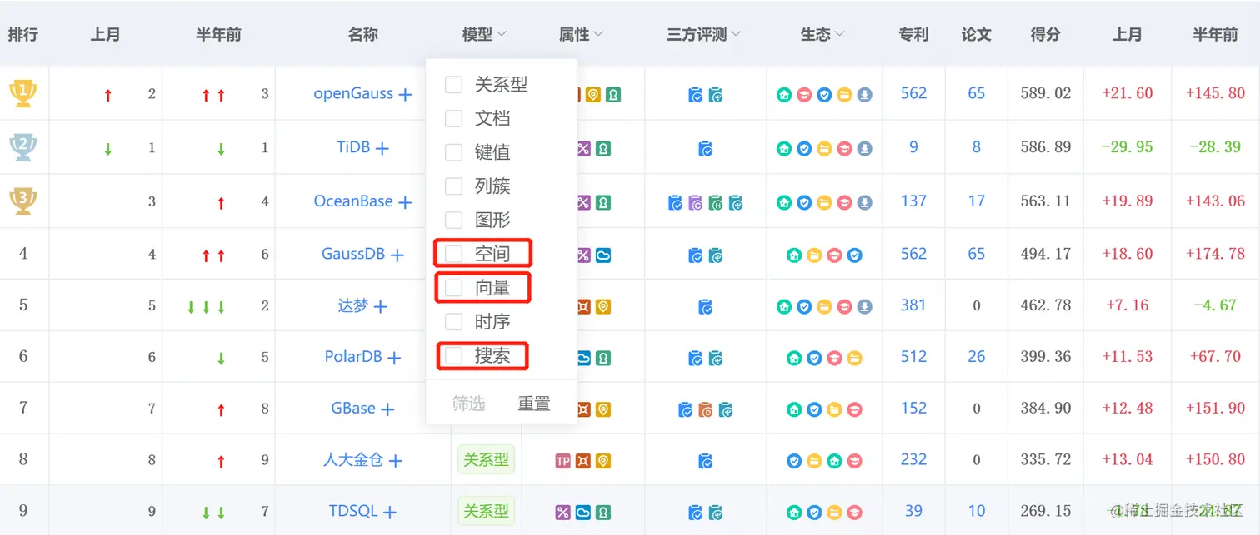Check the 搜索 filter checkbox
1260x535 pixels.
453,355
